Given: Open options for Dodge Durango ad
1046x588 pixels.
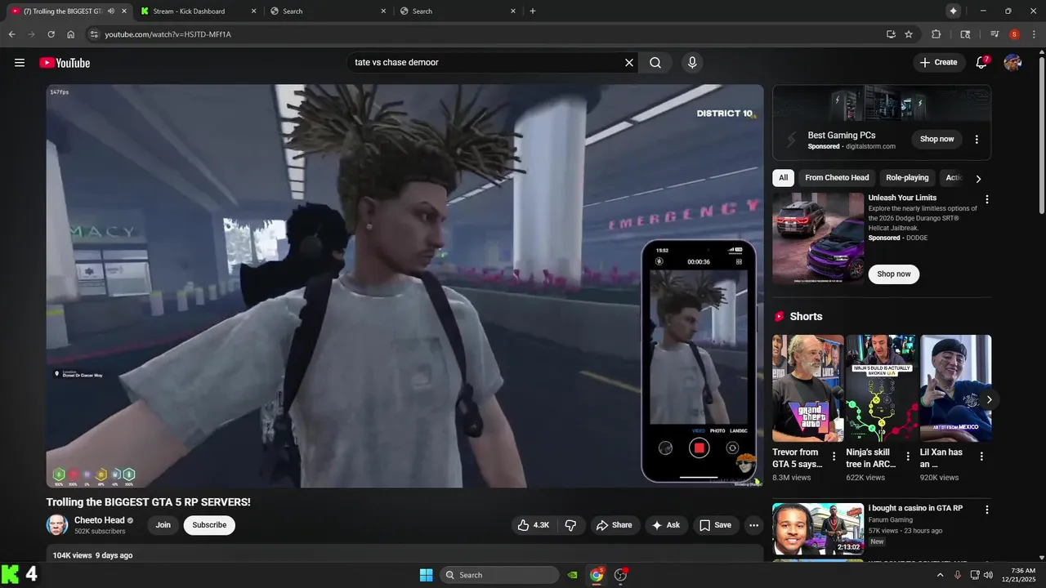Looking at the screenshot, I should point(986,199).
